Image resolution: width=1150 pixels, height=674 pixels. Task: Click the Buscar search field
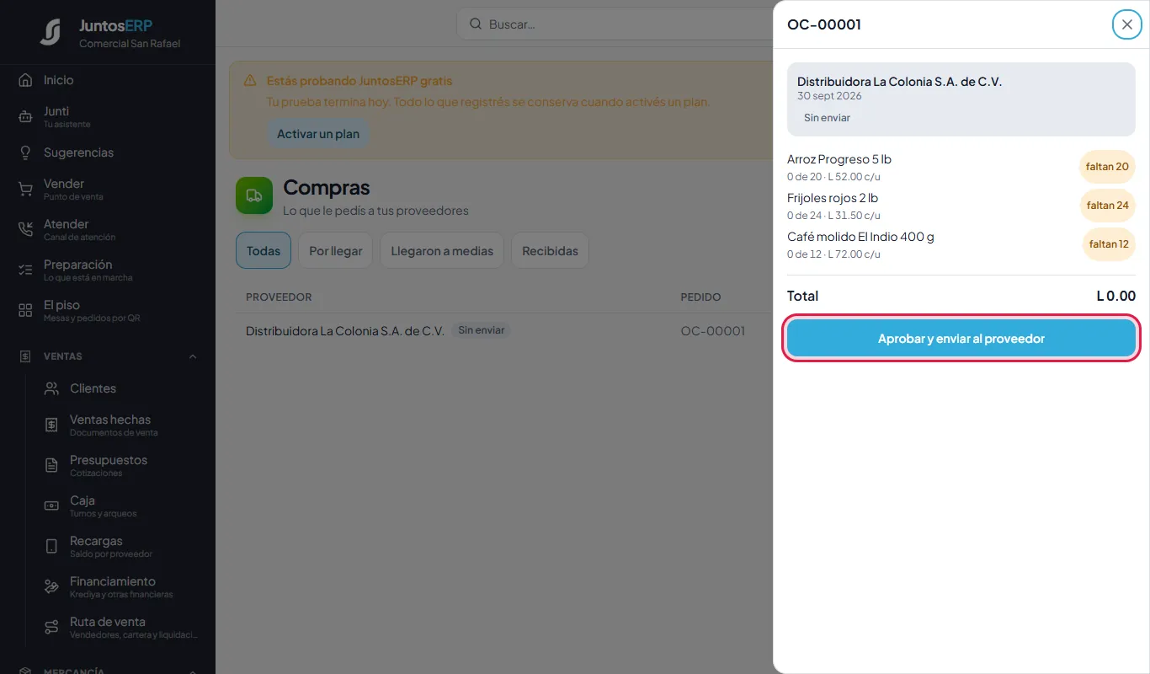coord(615,24)
